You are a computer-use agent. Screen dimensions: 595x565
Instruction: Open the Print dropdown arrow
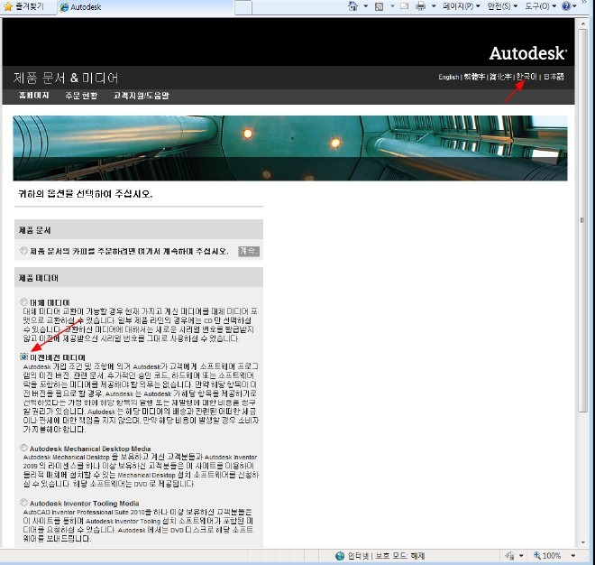pos(434,6)
